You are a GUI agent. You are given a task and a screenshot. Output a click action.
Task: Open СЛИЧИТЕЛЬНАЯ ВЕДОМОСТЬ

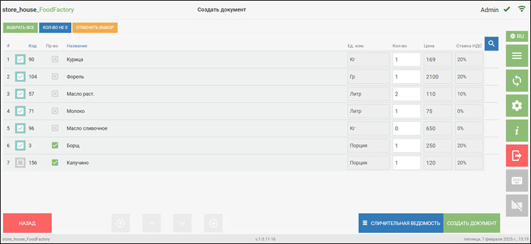(401, 223)
